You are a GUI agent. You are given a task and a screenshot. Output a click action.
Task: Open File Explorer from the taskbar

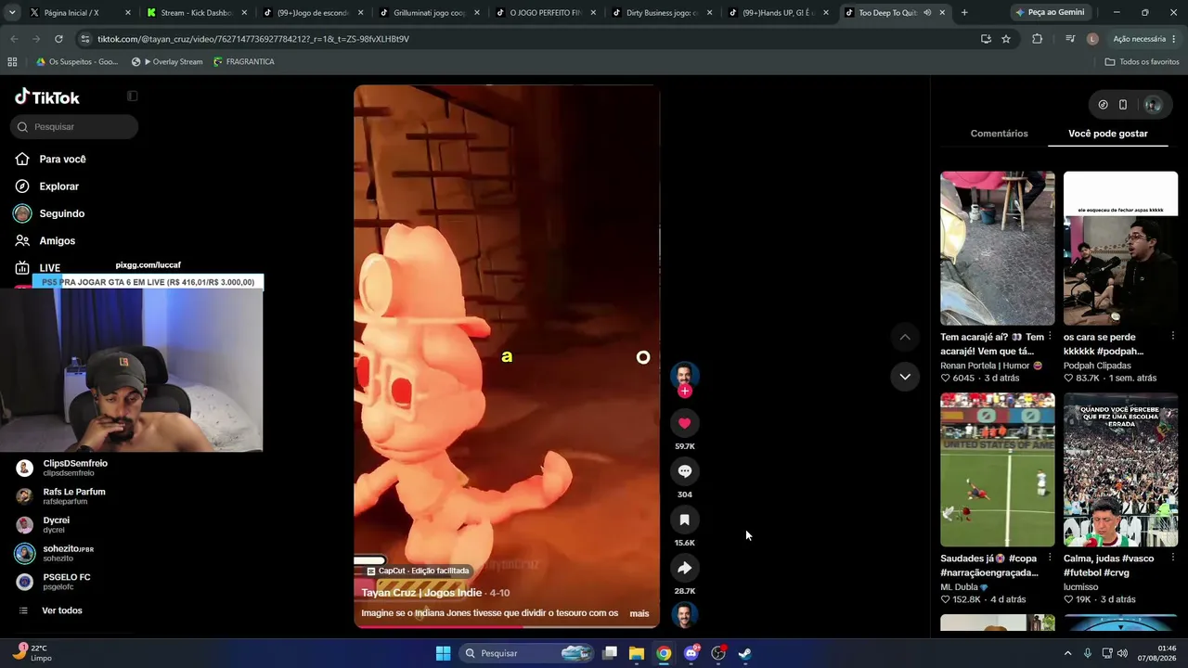click(637, 653)
